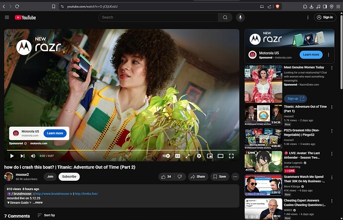
Task: Toggle autoplay switch
Action: point(167,156)
